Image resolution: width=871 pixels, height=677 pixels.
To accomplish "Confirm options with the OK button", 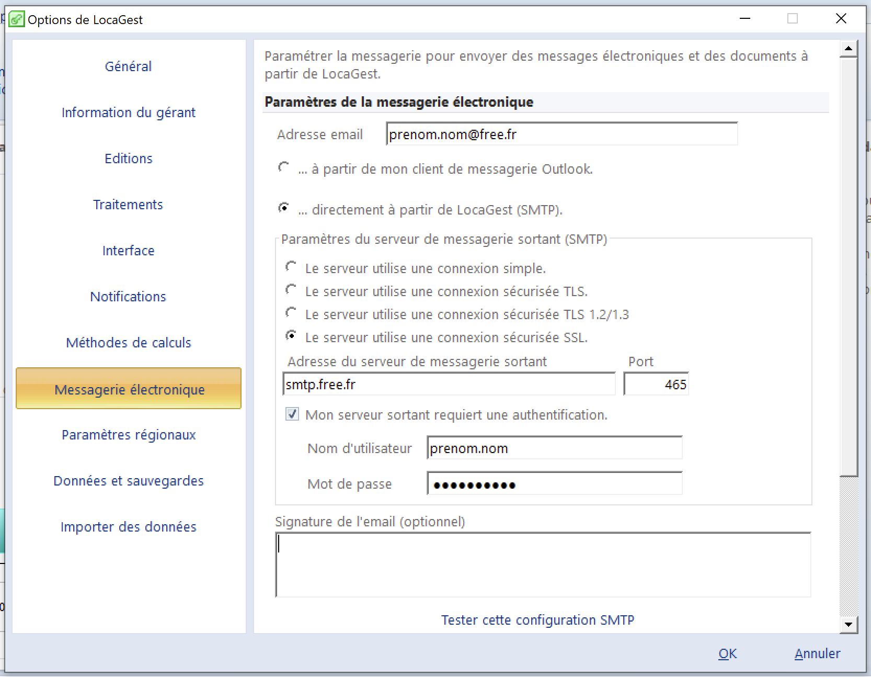I will click(x=727, y=653).
